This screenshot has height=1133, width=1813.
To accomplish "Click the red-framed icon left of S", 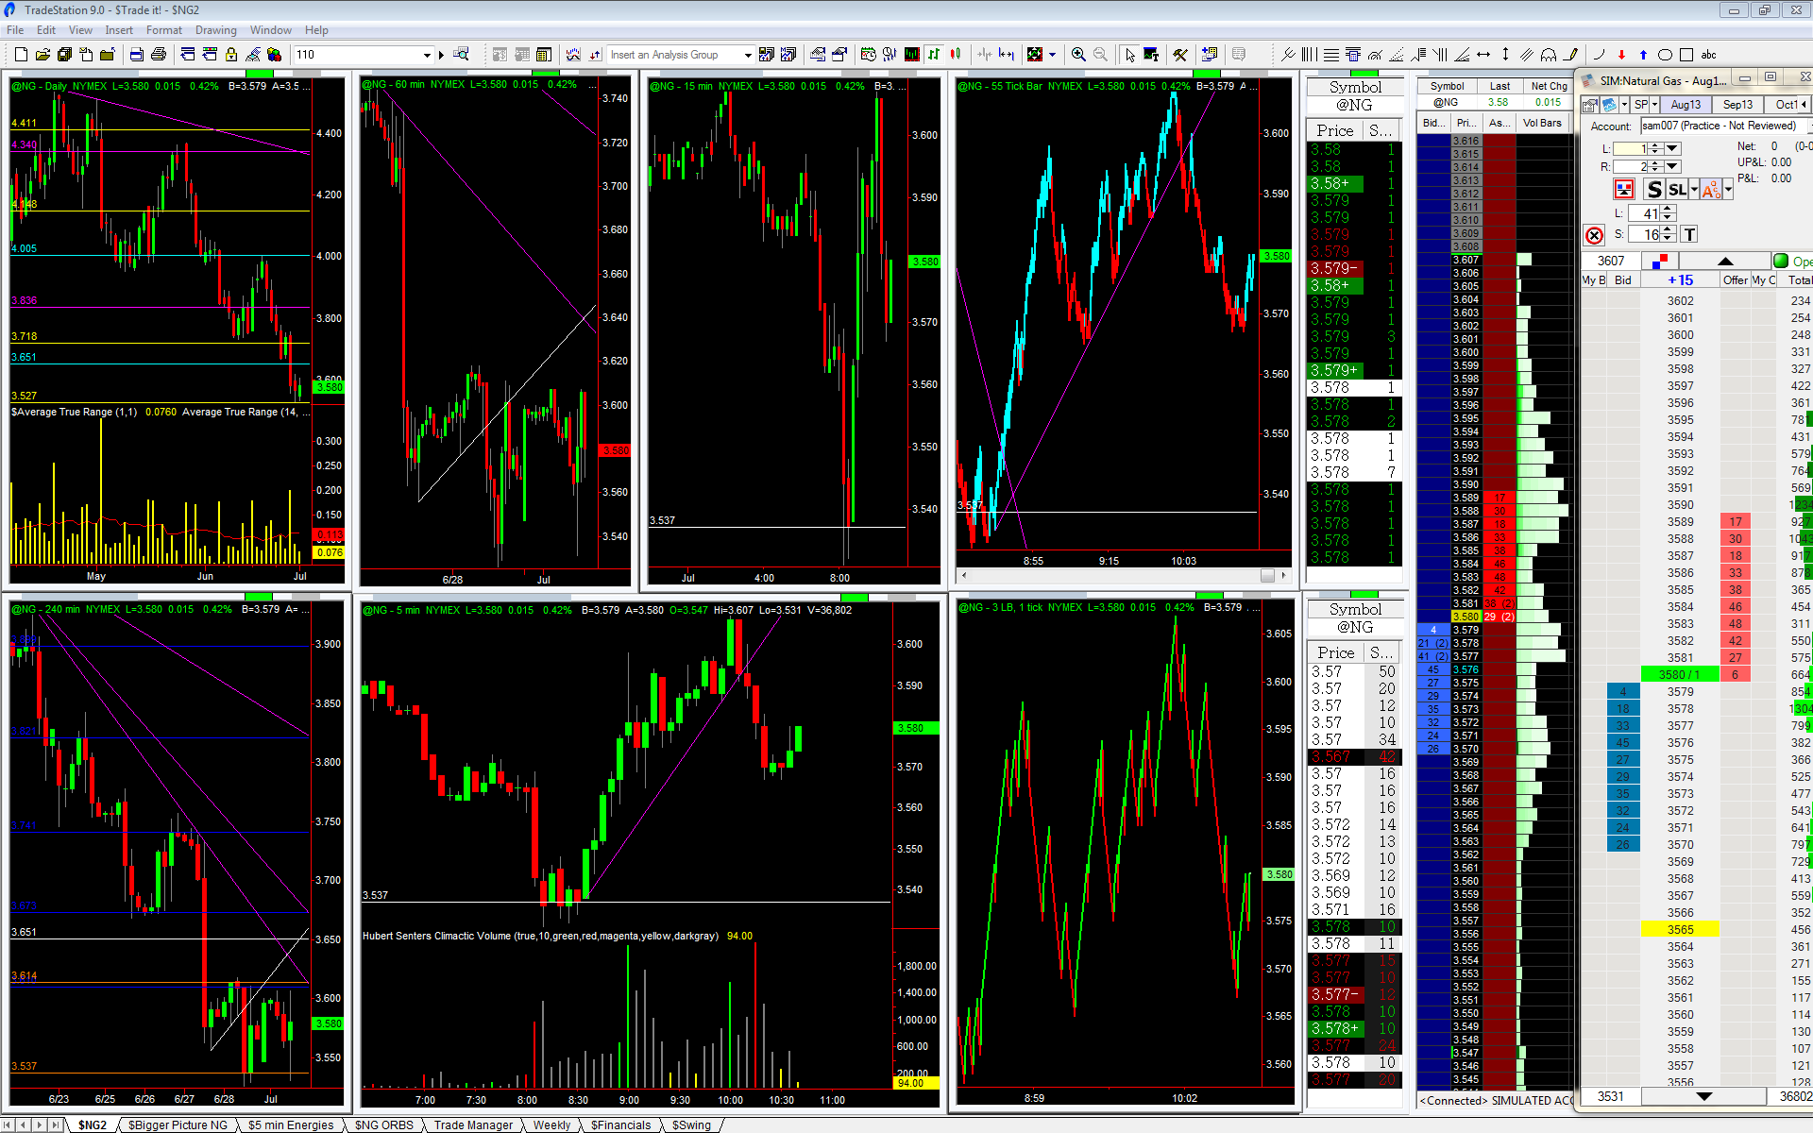I will pyautogui.click(x=1624, y=189).
